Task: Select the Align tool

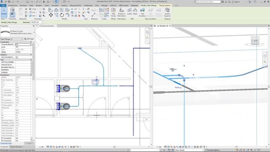Action: 51,10
